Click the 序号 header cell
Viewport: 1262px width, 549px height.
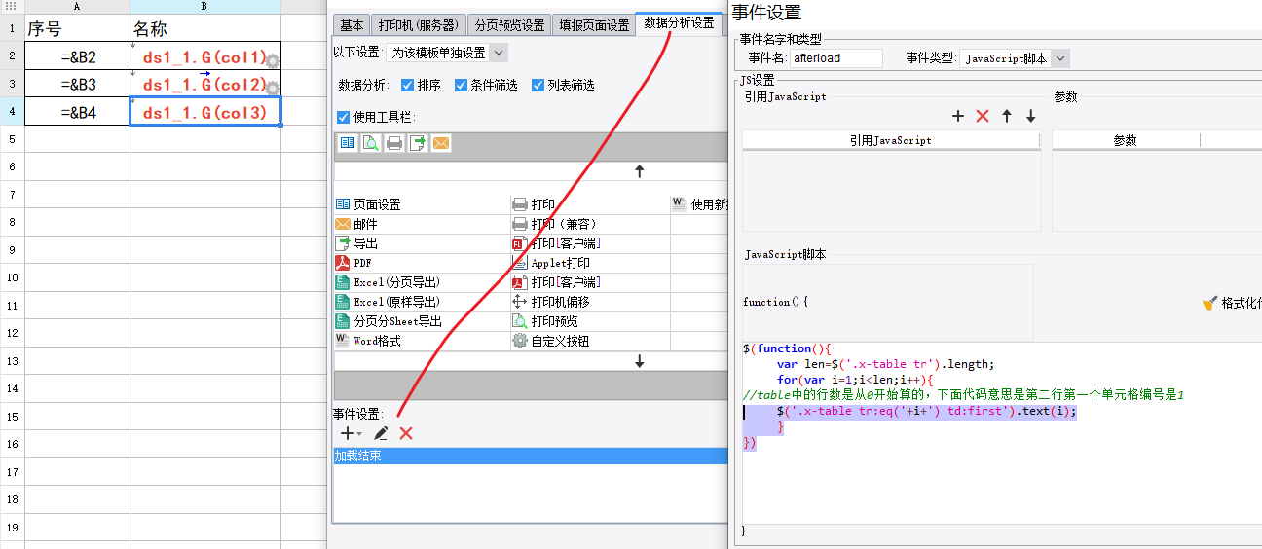tap(78, 28)
